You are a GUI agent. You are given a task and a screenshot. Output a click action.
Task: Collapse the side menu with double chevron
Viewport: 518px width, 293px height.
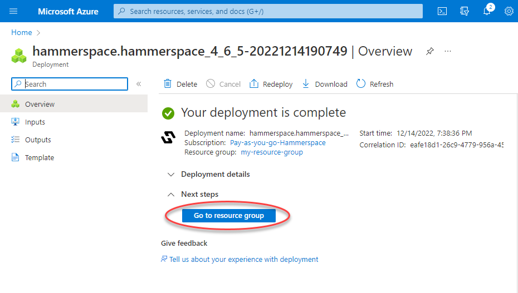click(x=139, y=84)
